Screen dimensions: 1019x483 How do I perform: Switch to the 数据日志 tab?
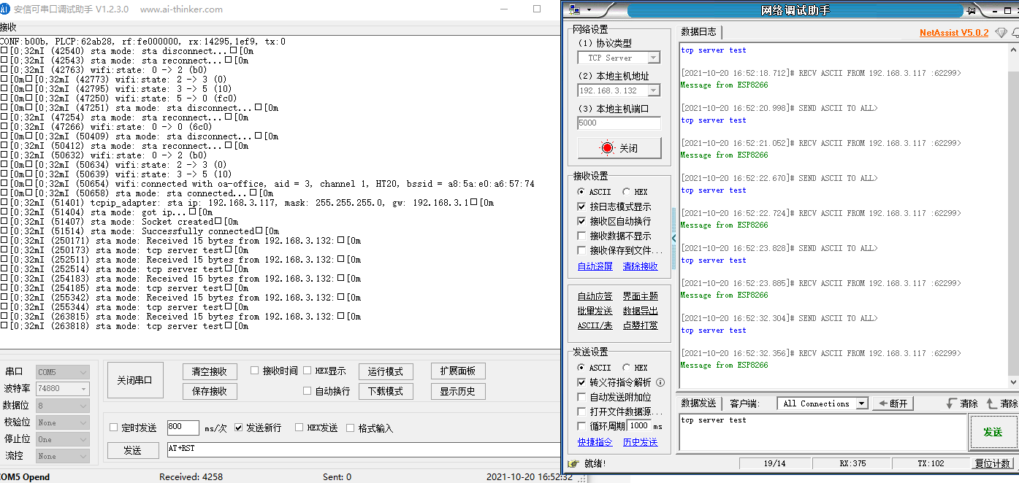(x=696, y=31)
